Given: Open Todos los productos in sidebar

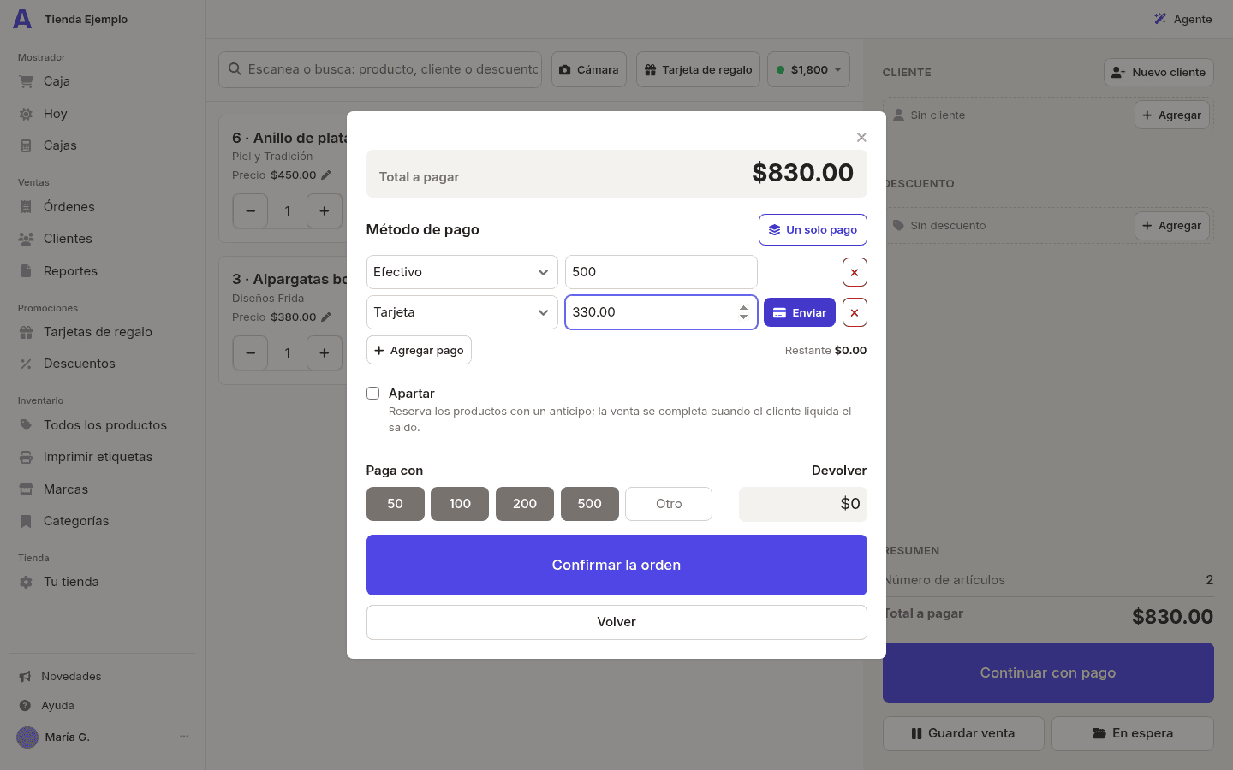Looking at the screenshot, I should pos(103,425).
